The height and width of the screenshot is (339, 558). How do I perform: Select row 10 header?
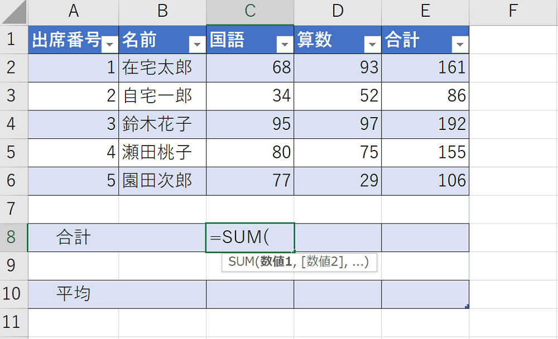pyautogui.click(x=13, y=294)
